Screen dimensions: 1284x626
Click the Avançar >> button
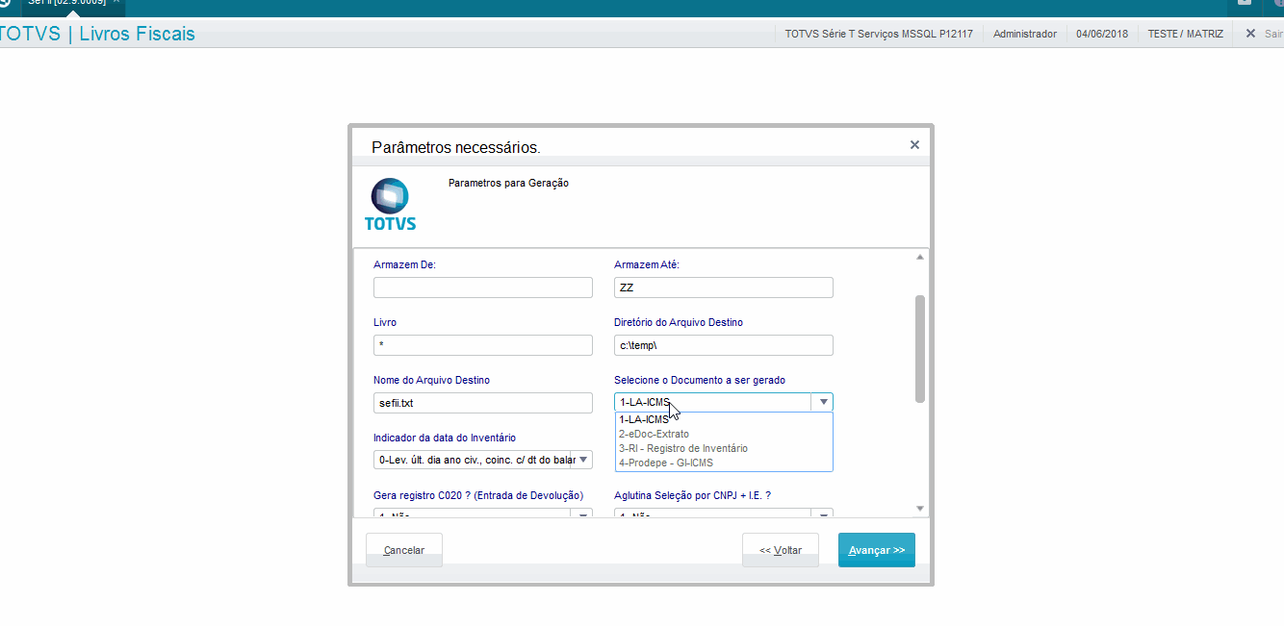877,550
